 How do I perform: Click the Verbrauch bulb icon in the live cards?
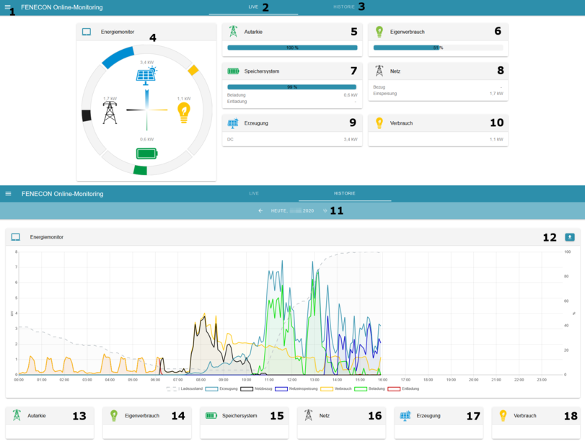pos(379,123)
